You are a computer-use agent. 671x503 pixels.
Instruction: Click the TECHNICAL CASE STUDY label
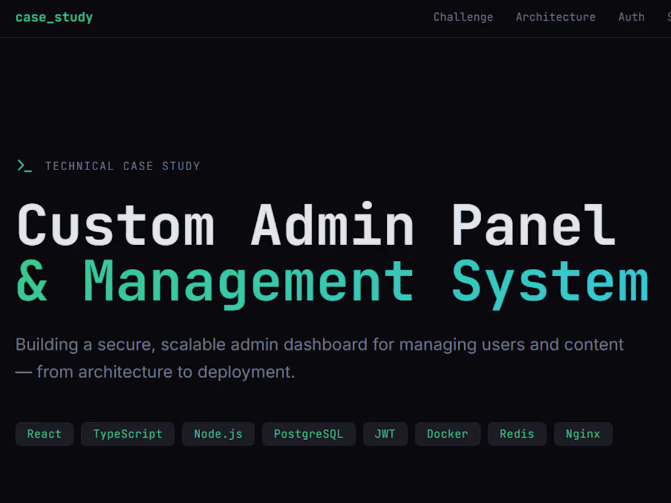[x=122, y=166]
